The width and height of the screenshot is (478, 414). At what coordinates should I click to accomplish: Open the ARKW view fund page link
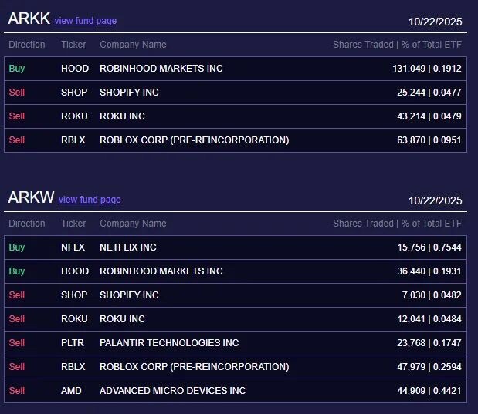click(x=90, y=200)
